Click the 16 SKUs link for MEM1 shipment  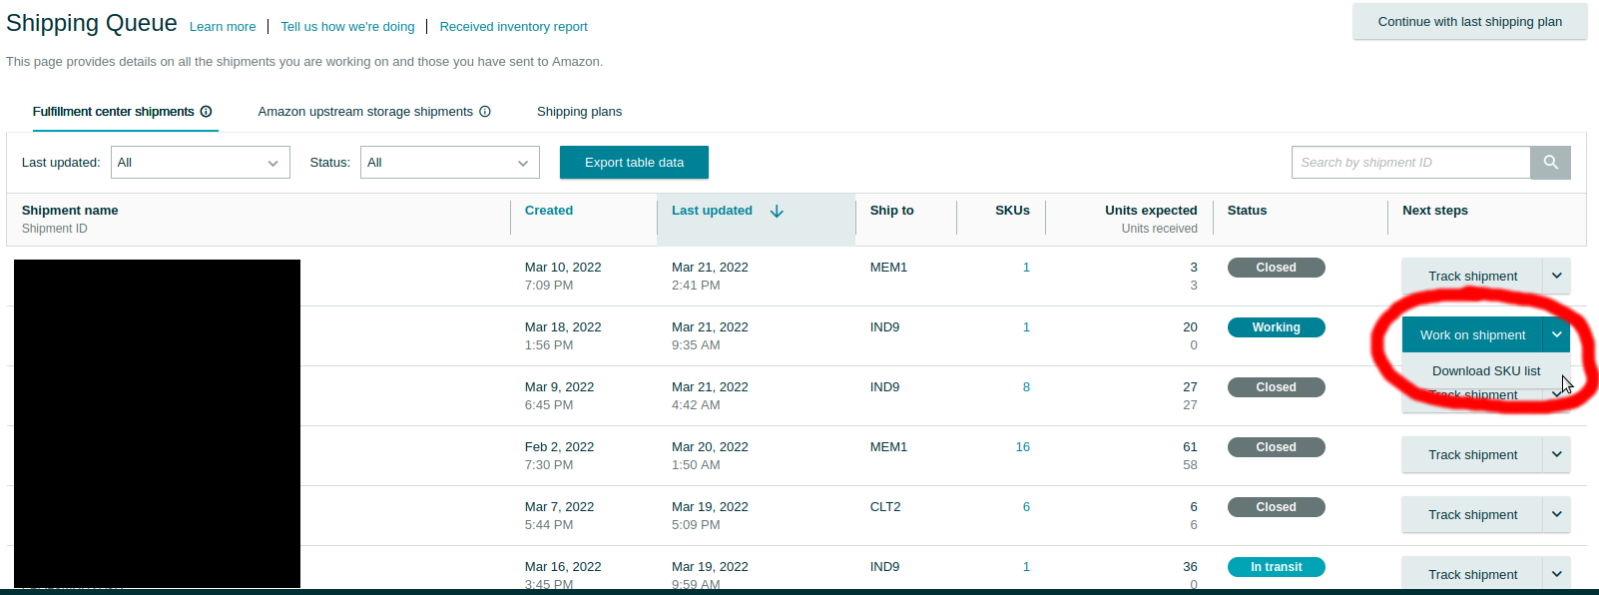click(1022, 447)
